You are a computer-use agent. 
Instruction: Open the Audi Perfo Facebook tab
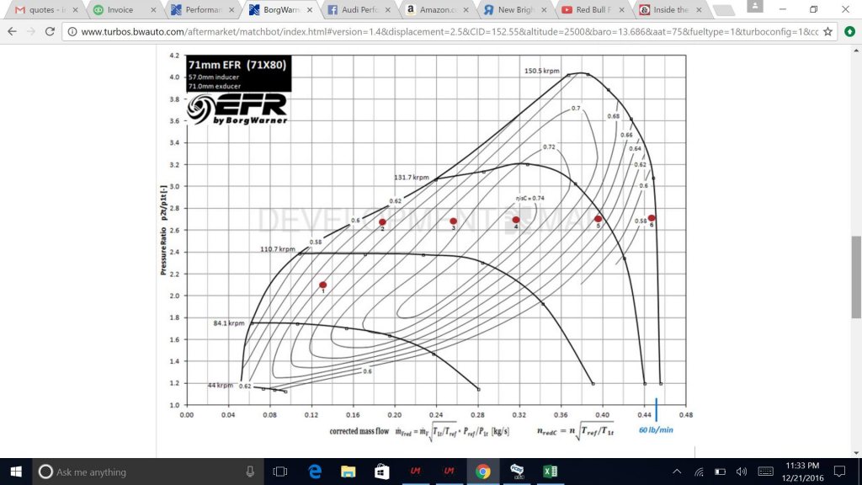pyautogui.click(x=354, y=10)
